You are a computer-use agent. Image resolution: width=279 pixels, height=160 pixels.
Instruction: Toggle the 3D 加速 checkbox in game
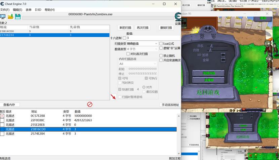pos(223,55)
